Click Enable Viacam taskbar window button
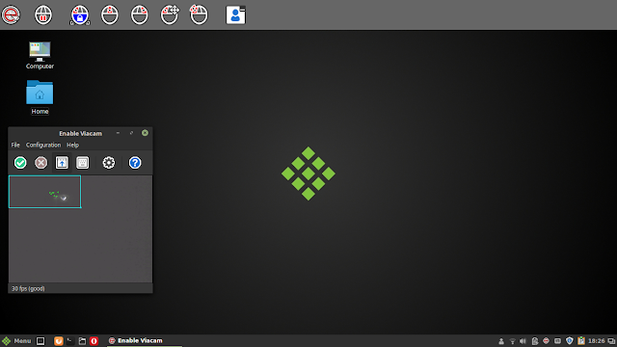Screen dimensions: 617x347 (144, 340)
